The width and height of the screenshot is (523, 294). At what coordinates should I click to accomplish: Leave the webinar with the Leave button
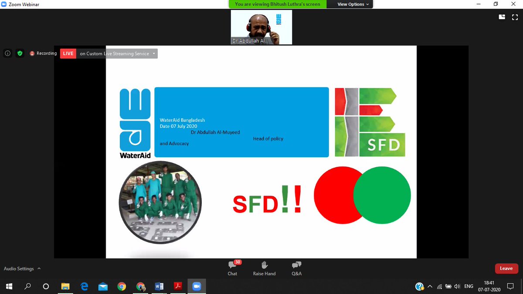tap(506, 268)
